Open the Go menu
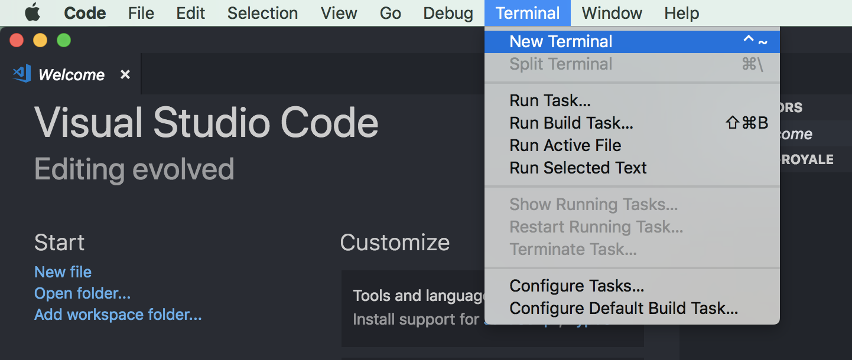852x360 pixels. [x=391, y=13]
